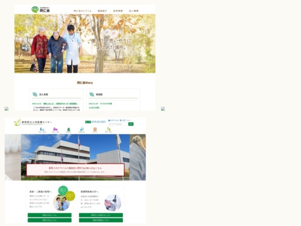Image resolution: width=301 pixels, height=226 pixels.
Task: Click the first green button under 患者・ご家族の皆様へ
Action: (x=50, y=215)
